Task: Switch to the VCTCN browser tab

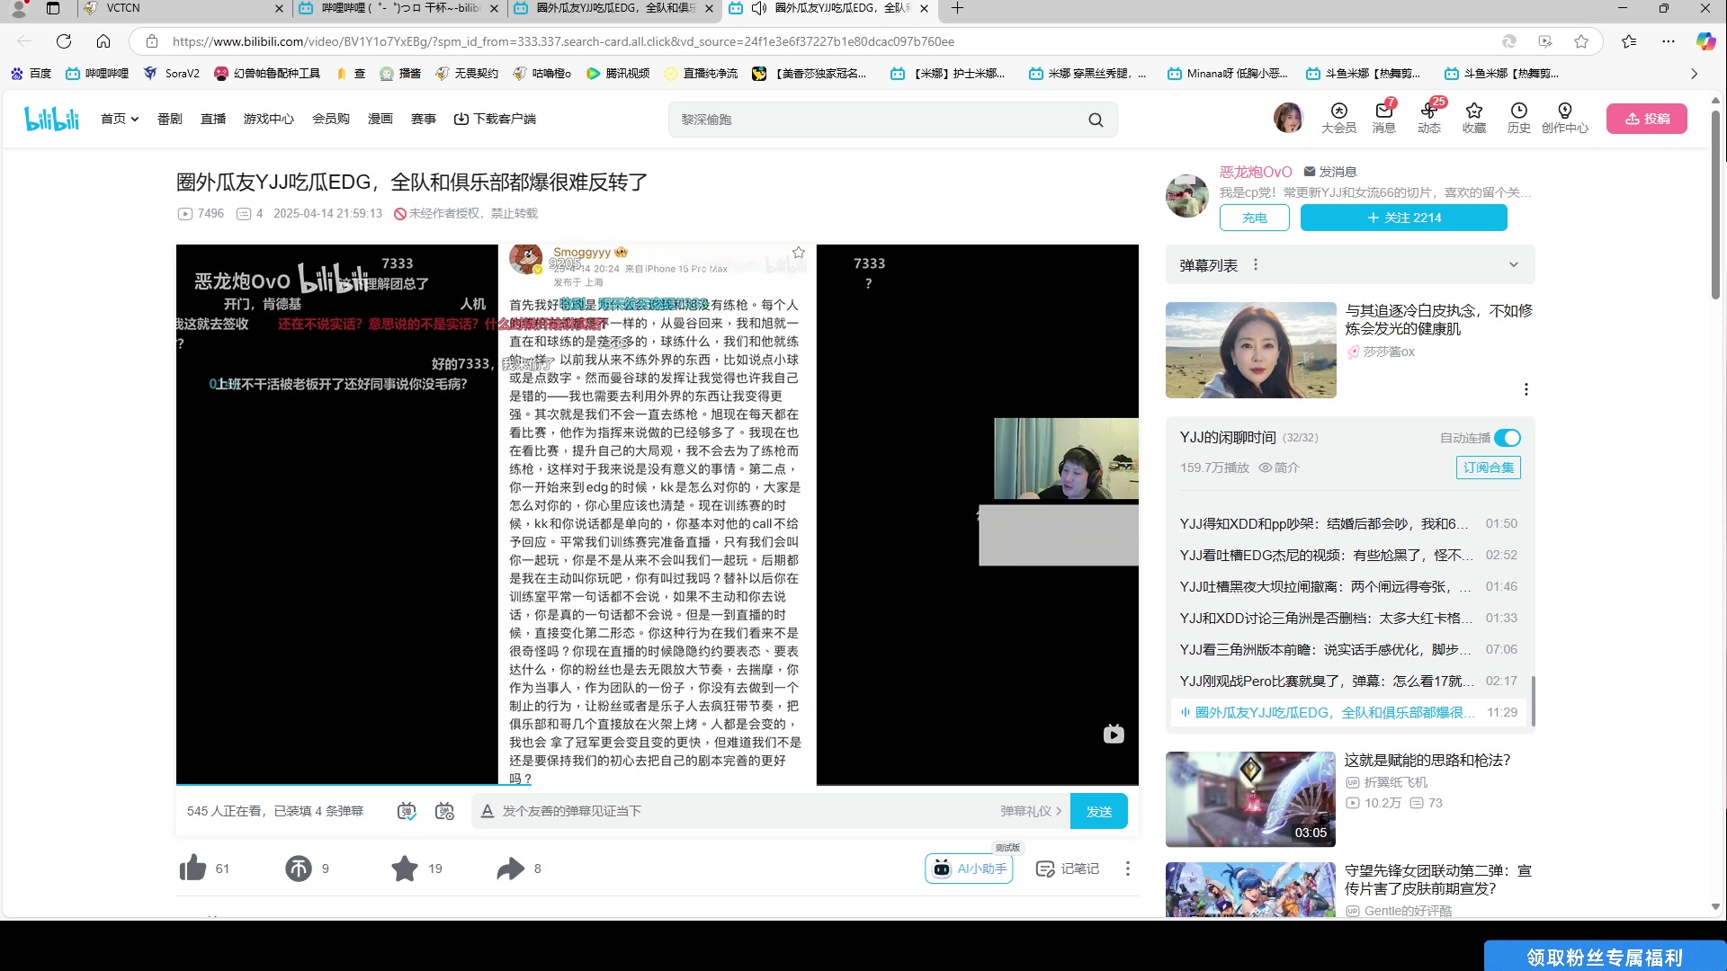Action: click(183, 8)
